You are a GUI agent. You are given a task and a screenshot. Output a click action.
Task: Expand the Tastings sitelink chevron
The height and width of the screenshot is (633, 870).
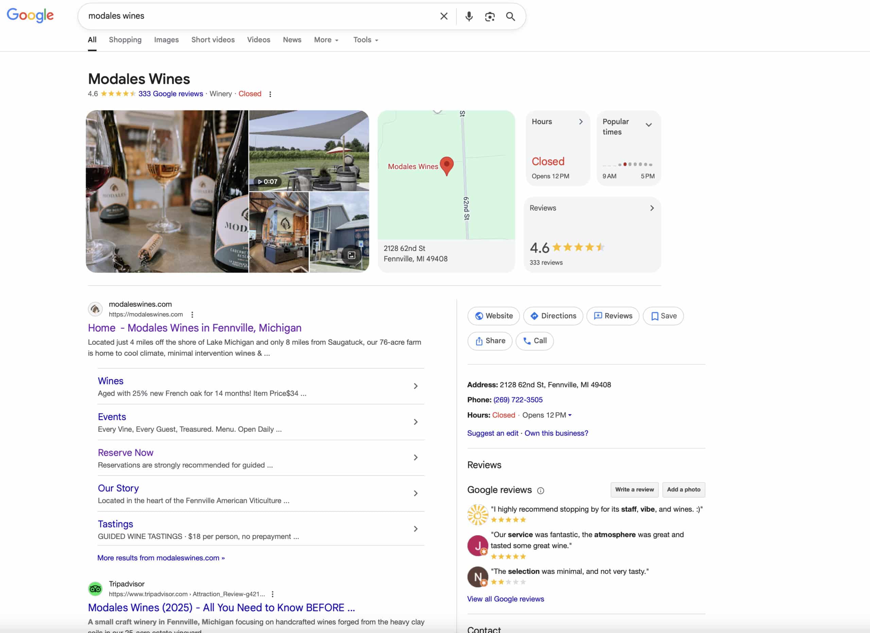coord(415,529)
